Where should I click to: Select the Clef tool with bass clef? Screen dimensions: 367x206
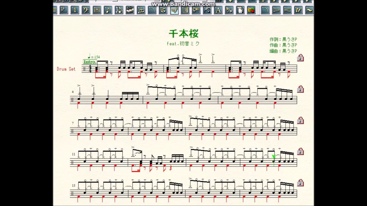click(x=86, y=10)
